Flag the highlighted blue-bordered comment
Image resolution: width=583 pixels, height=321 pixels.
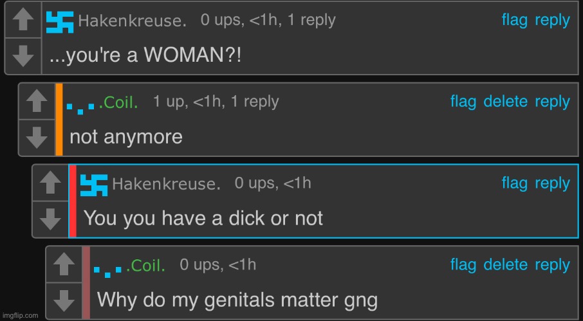point(515,183)
